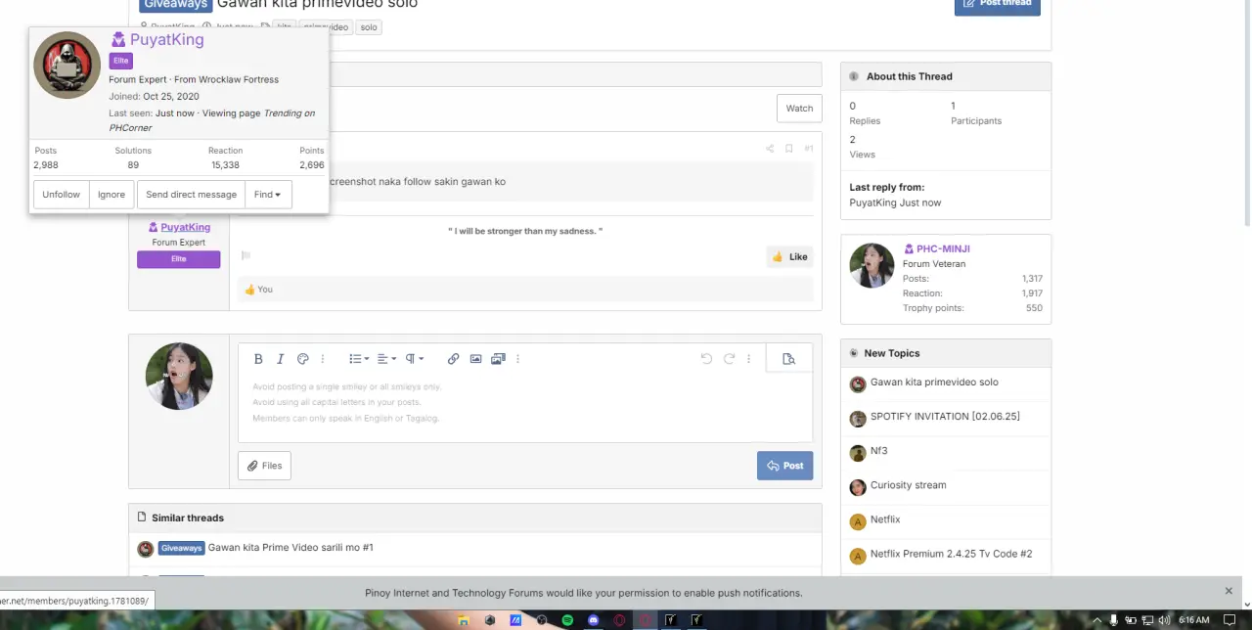Open the text color palette tool
1252x630 pixels.
pos(303,359)
